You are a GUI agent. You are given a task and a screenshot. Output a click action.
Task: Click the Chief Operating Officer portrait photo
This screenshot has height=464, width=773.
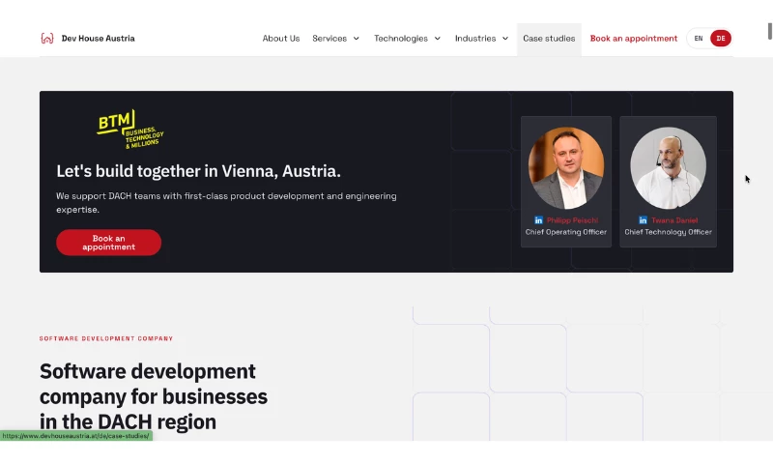pyautogui.click(x=566, y=167)
